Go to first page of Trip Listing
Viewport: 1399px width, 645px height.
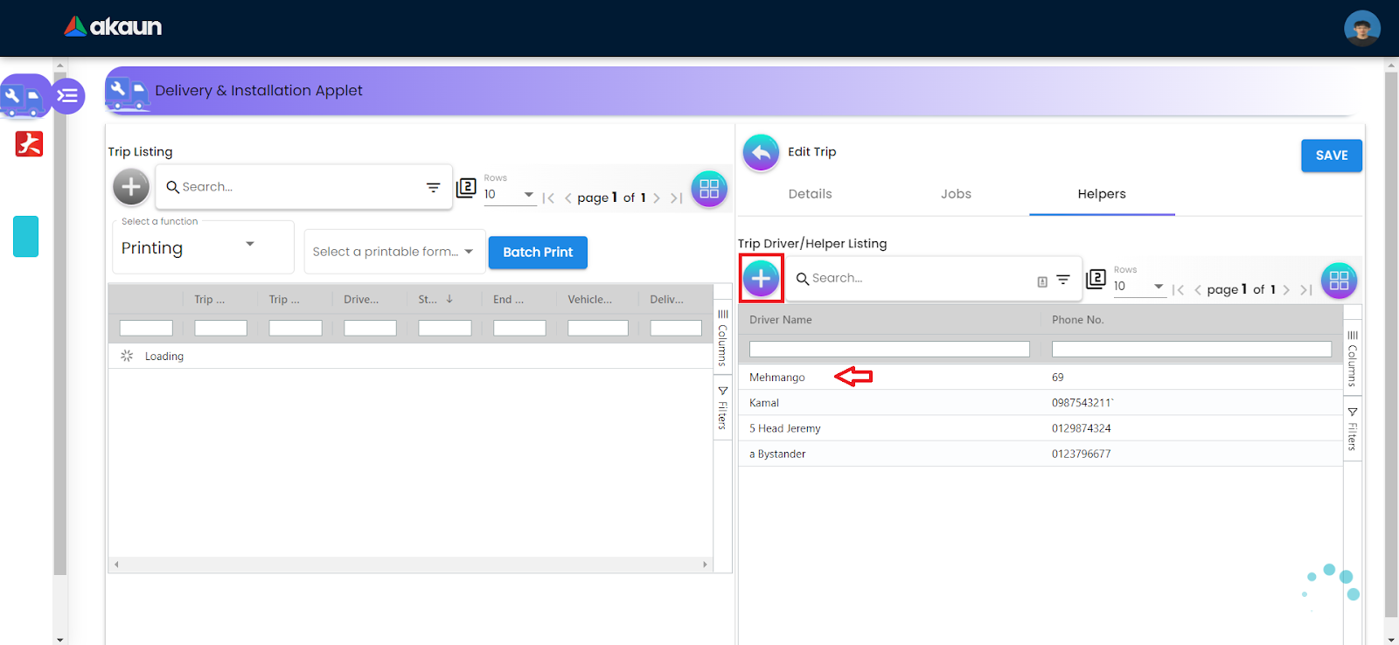[x=548, y=198]
